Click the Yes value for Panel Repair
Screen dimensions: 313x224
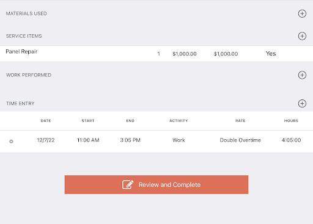point(271,54)
